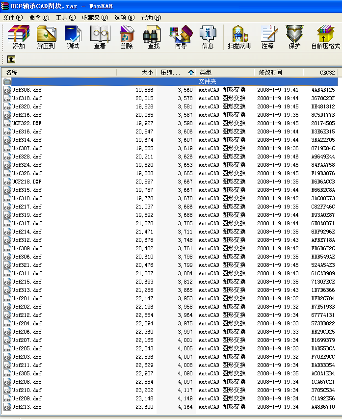Select the file Ucf217.dxf
This screenshot has width=342, height=419.
tap(27, 207)
